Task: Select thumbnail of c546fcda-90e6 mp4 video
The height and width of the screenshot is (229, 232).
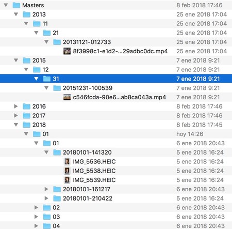Action: 67,97
